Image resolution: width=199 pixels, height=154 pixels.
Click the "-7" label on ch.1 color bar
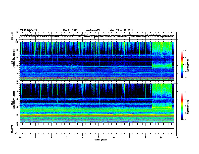tap(185, 78)
